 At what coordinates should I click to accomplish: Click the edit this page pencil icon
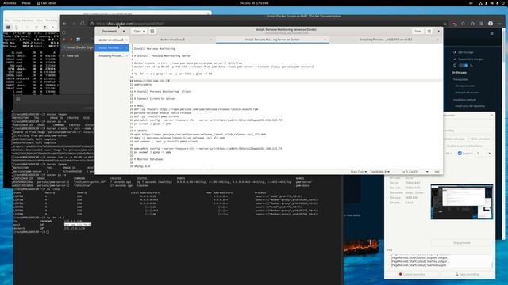point(455,52)
